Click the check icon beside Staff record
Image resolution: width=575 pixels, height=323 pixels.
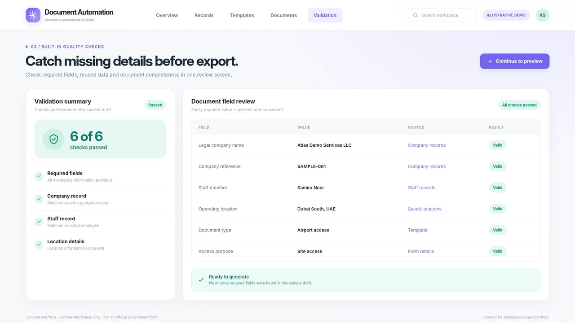pos(39,222)
